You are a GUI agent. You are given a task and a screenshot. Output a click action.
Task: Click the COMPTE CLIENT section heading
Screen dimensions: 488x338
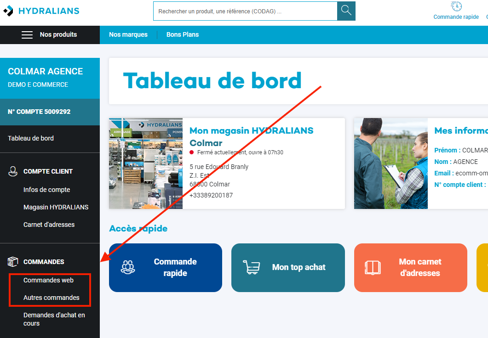[48, 171]
